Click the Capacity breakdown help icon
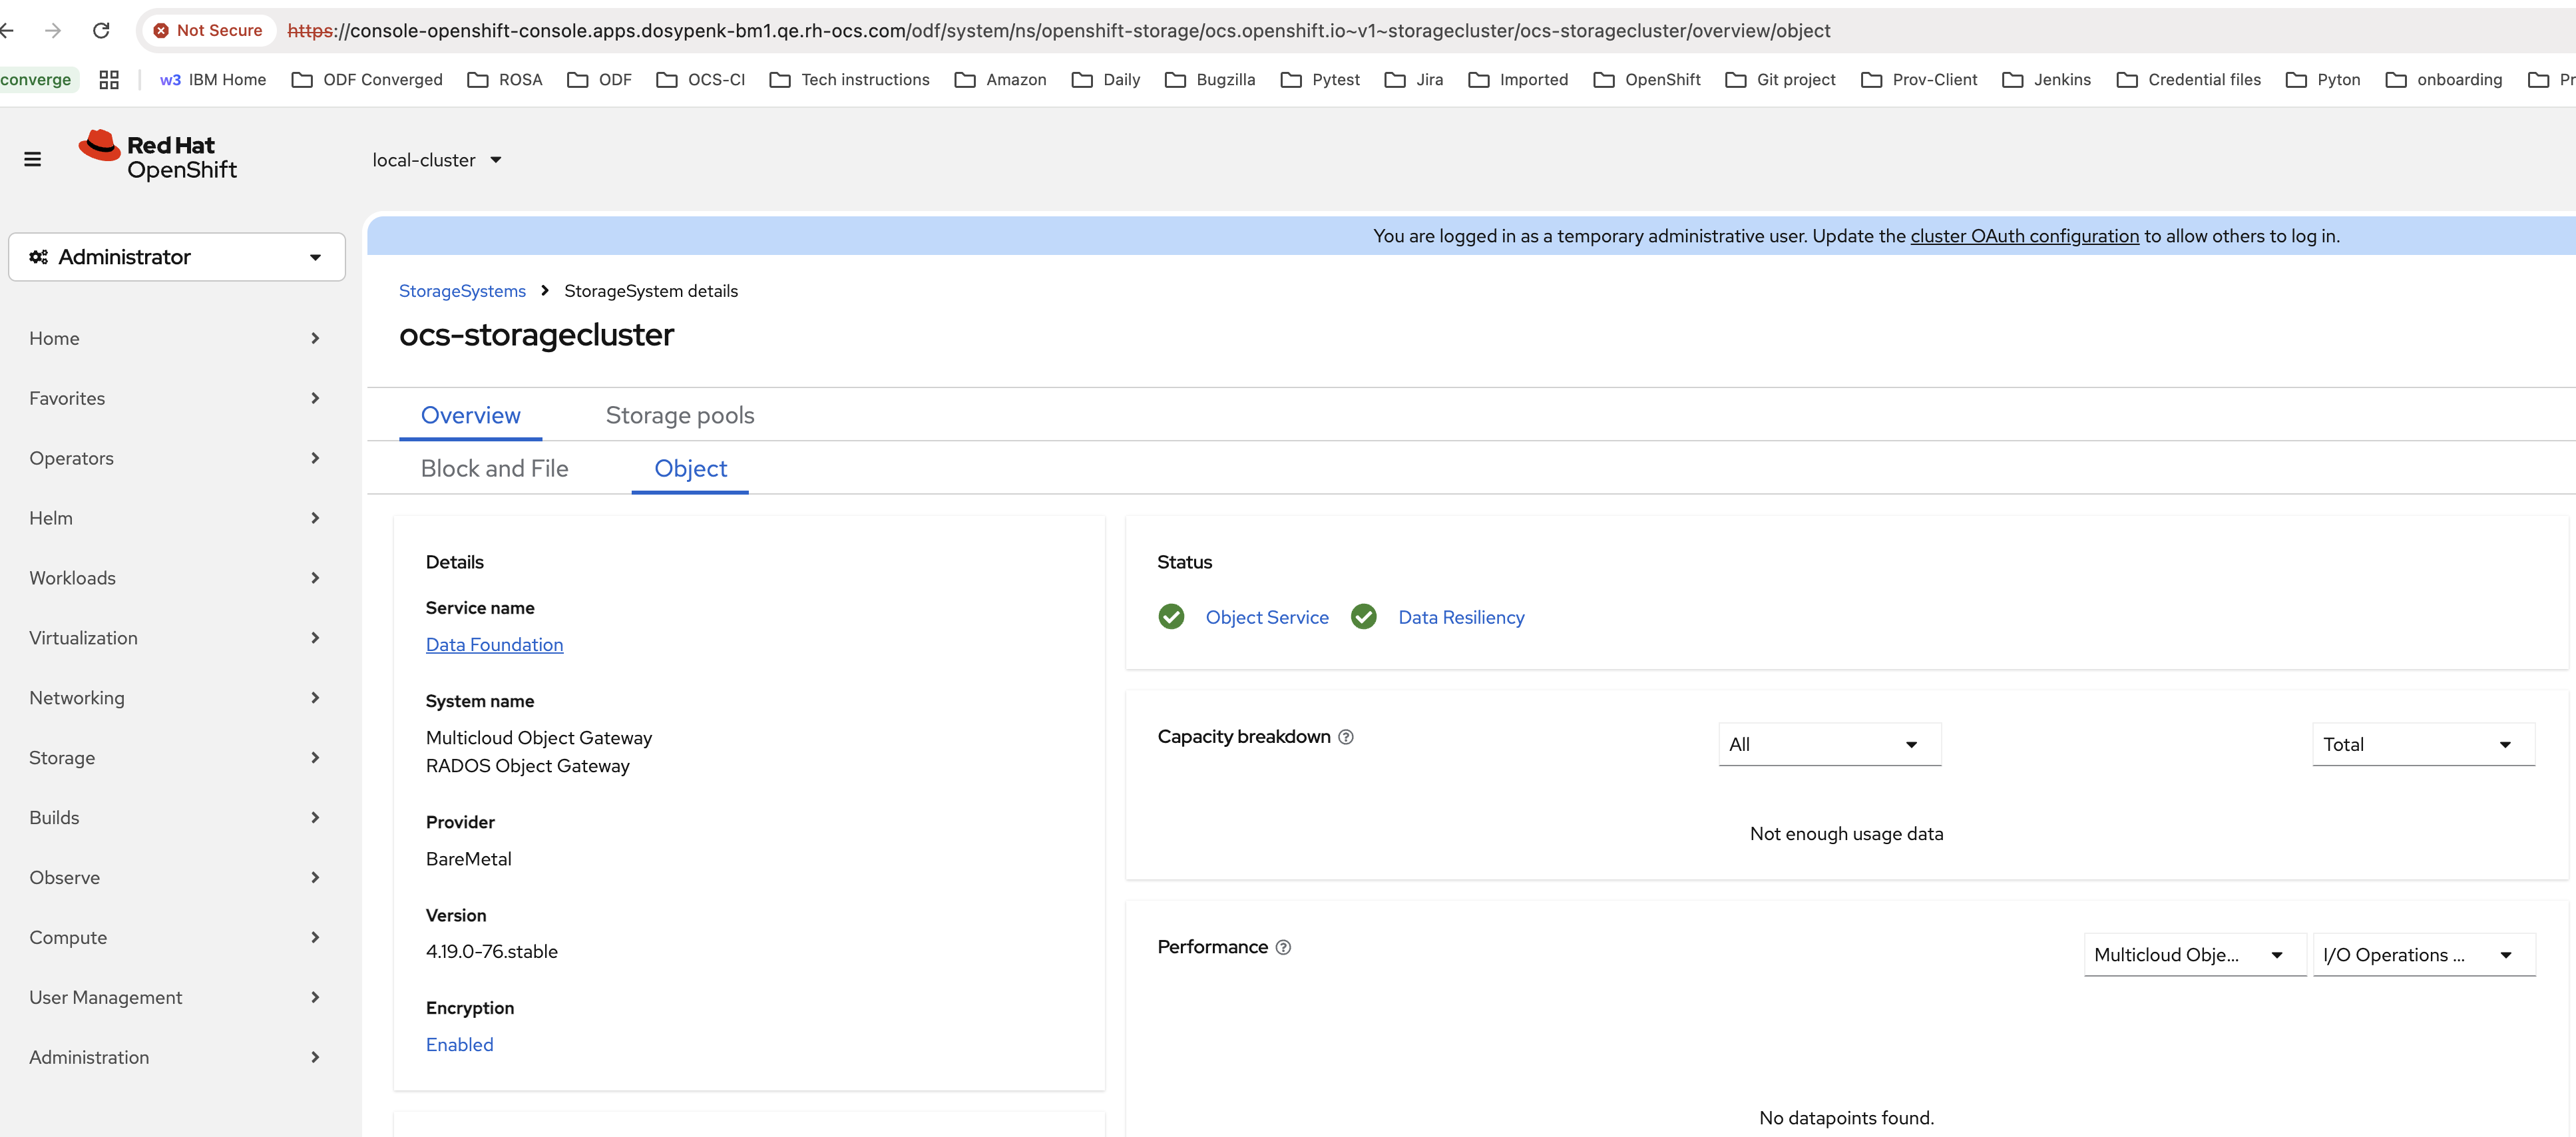Image resolution: width=2576 pixels, height=1137 pixels. (1346, 737)
